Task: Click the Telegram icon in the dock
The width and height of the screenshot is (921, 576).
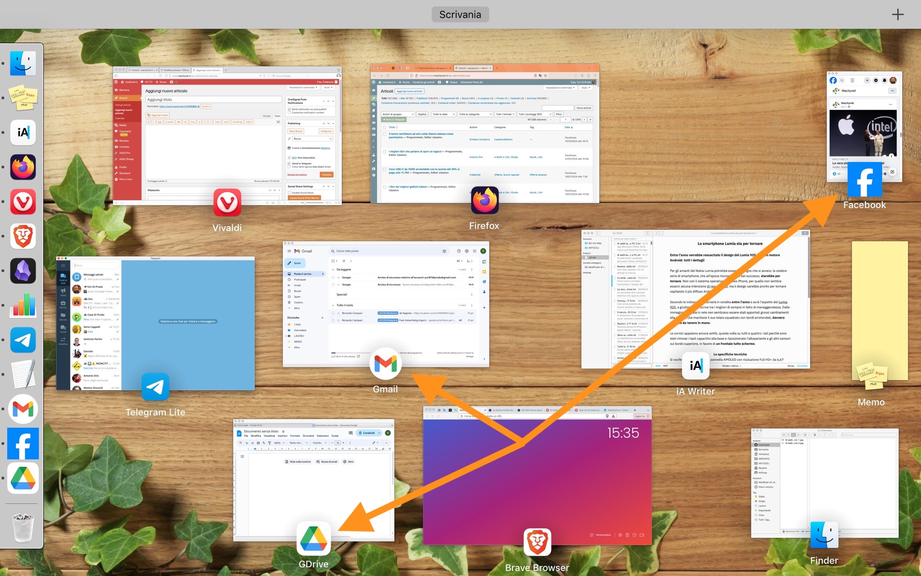Action: 23,340
